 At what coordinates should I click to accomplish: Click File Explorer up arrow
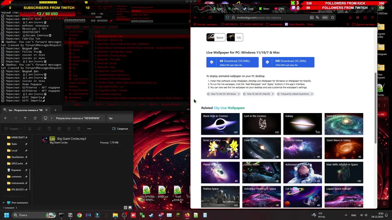25,118
